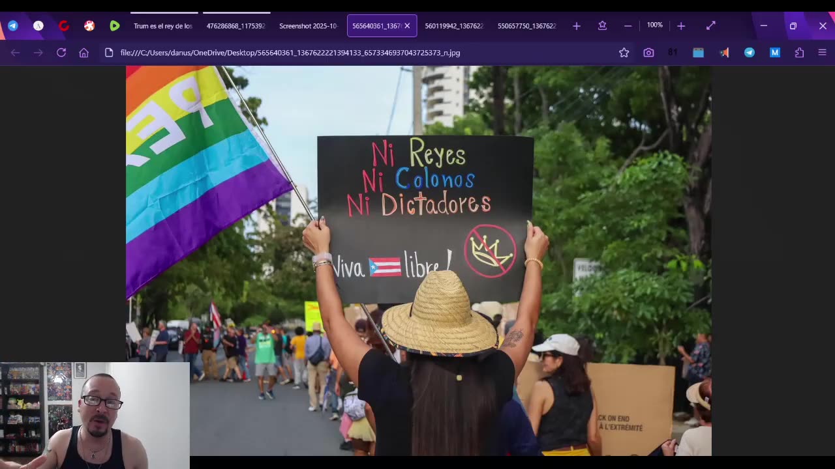Image resolution: width=835 pixels, height=469 pixels.
Task: Click the starred tabs list icon
Action: tap(602, 26)
